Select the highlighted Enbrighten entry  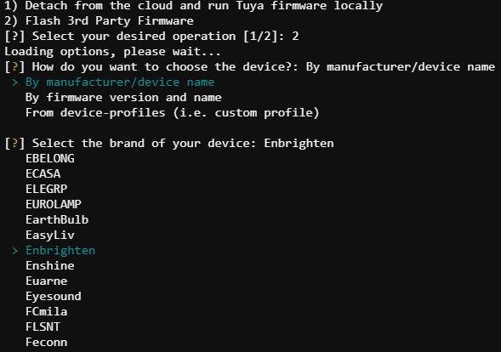(60, 251)
